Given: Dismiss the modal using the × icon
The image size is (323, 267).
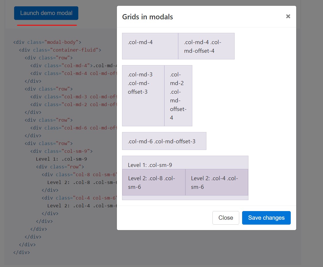Looking at the screenshot, I should 288,16.
